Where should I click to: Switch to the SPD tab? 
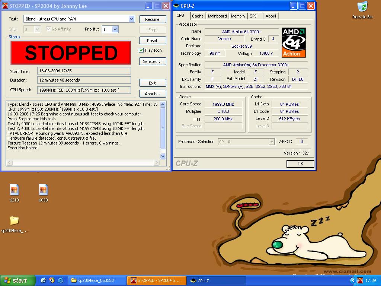253,16
